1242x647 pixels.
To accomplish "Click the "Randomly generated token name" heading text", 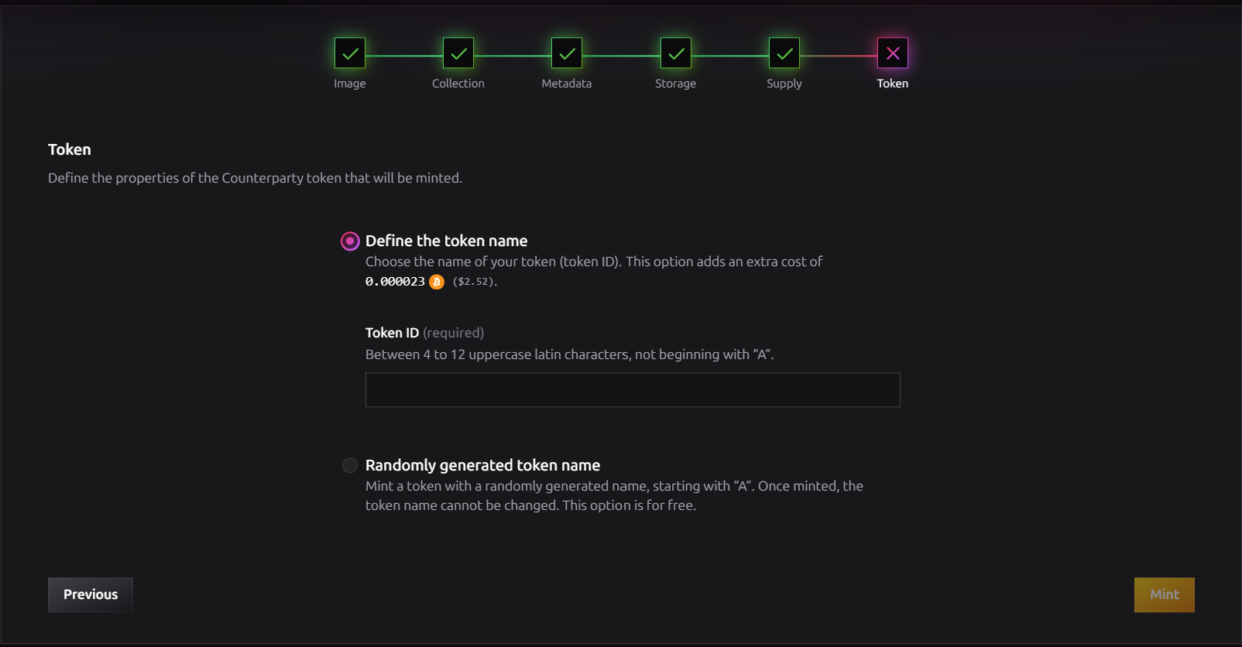I will pyautogui.click(x=482, y=465).
